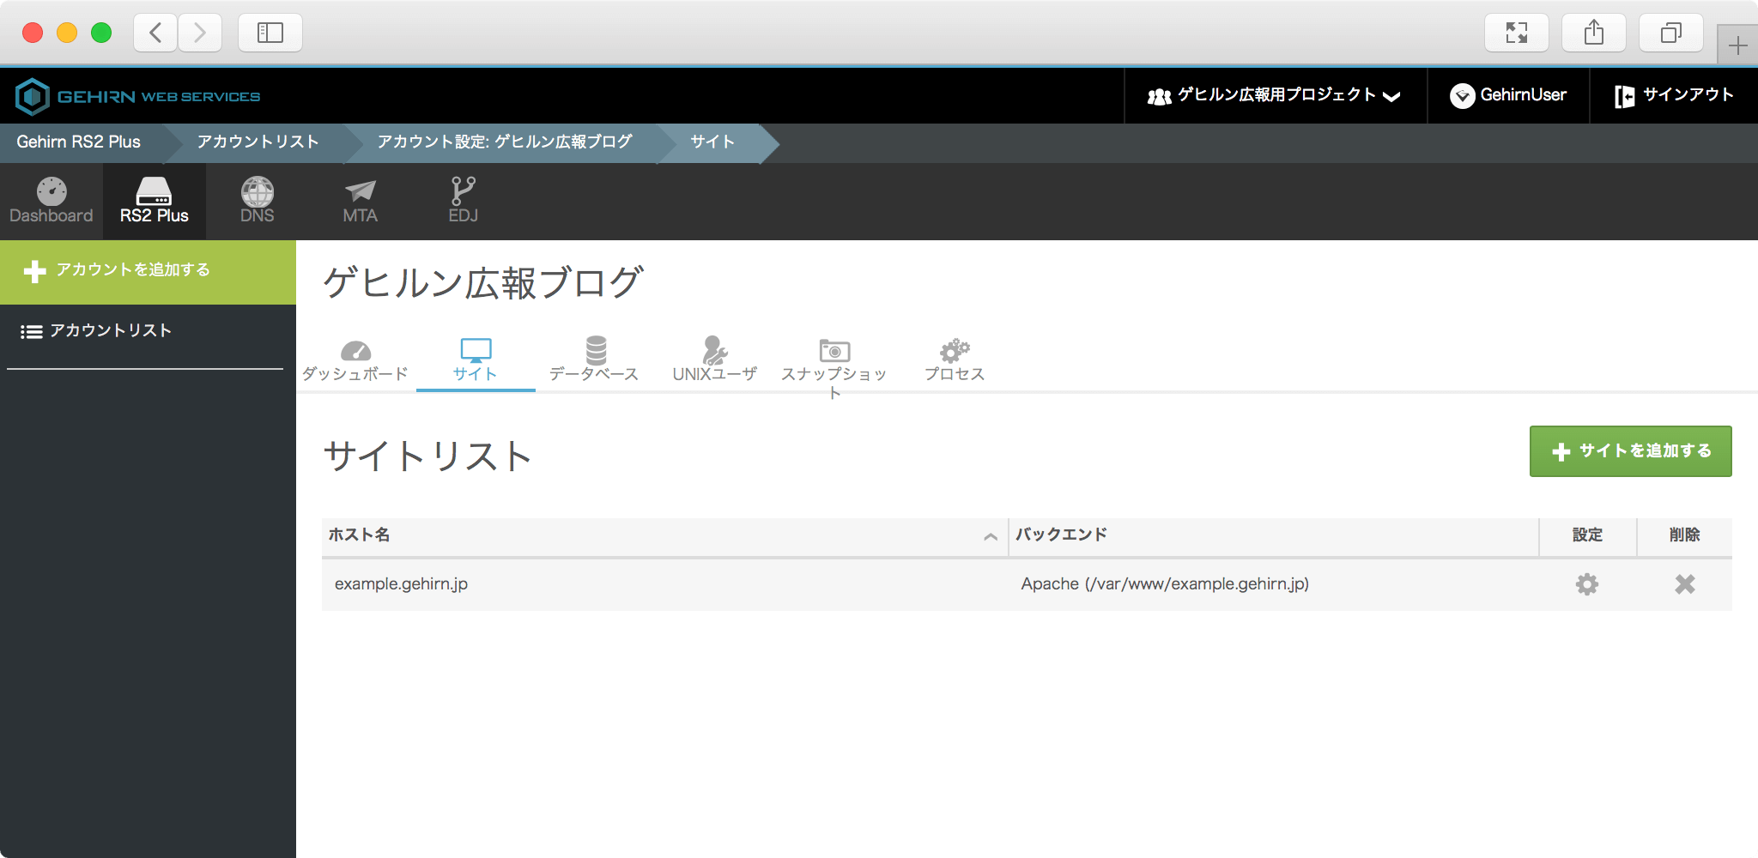The width and height of the screenshot is (1758, 858).
Task: Switch to the スナップショット tab
Action: [x=834, y=362]
